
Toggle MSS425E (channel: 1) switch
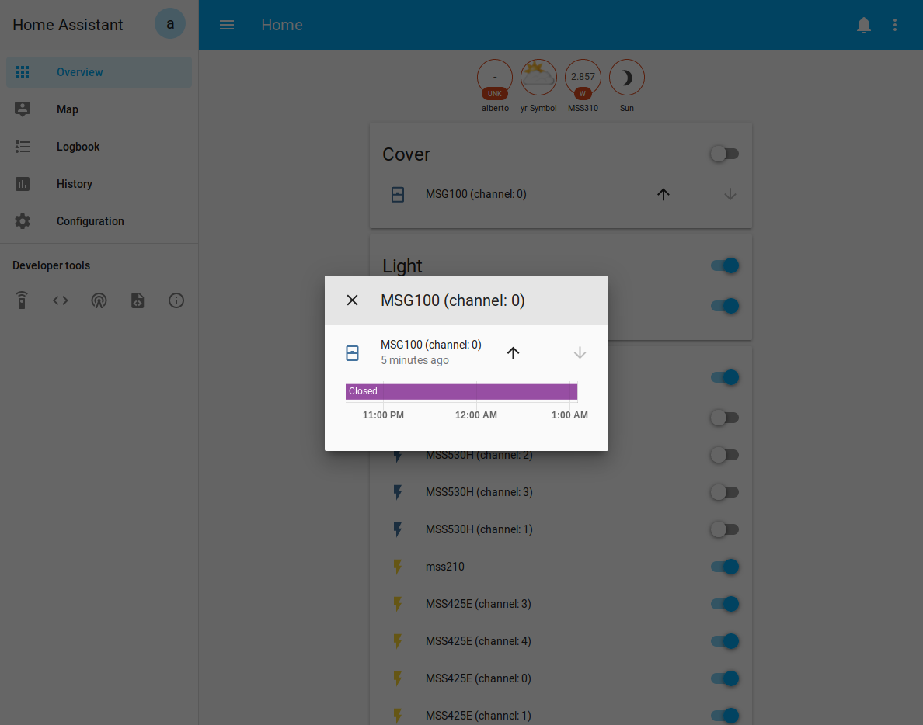pos(725,716)
